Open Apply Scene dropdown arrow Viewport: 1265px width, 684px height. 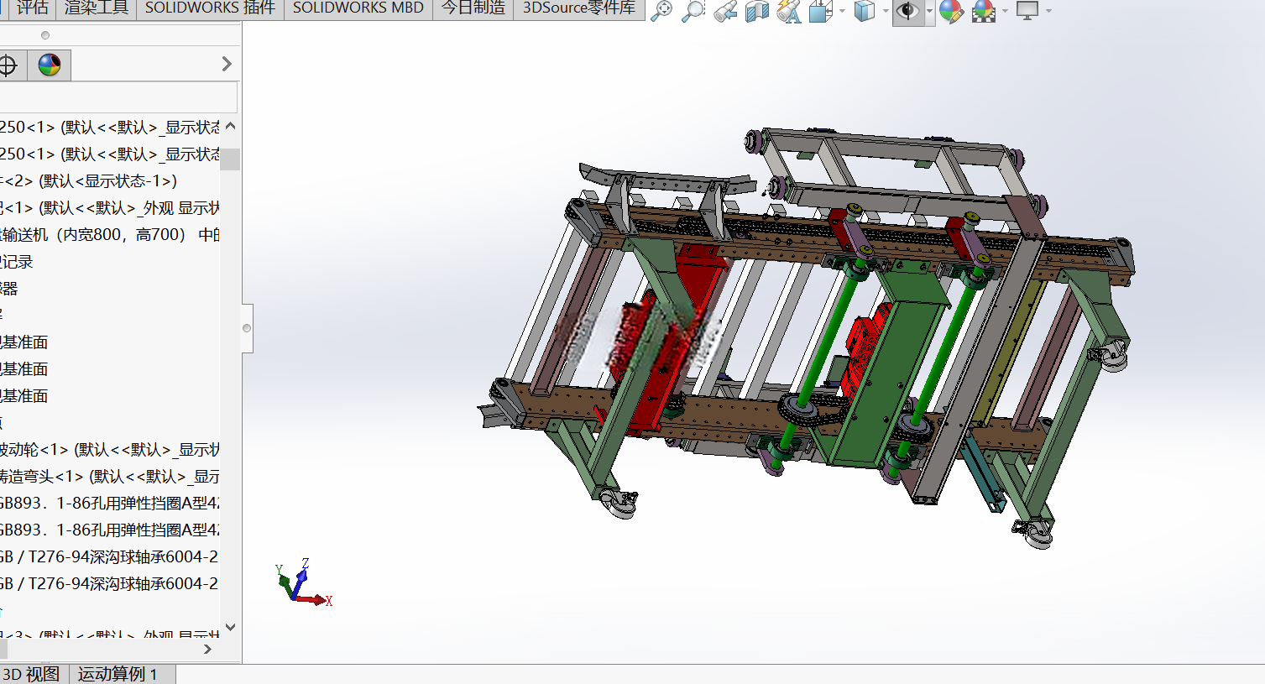(1005, 11)
